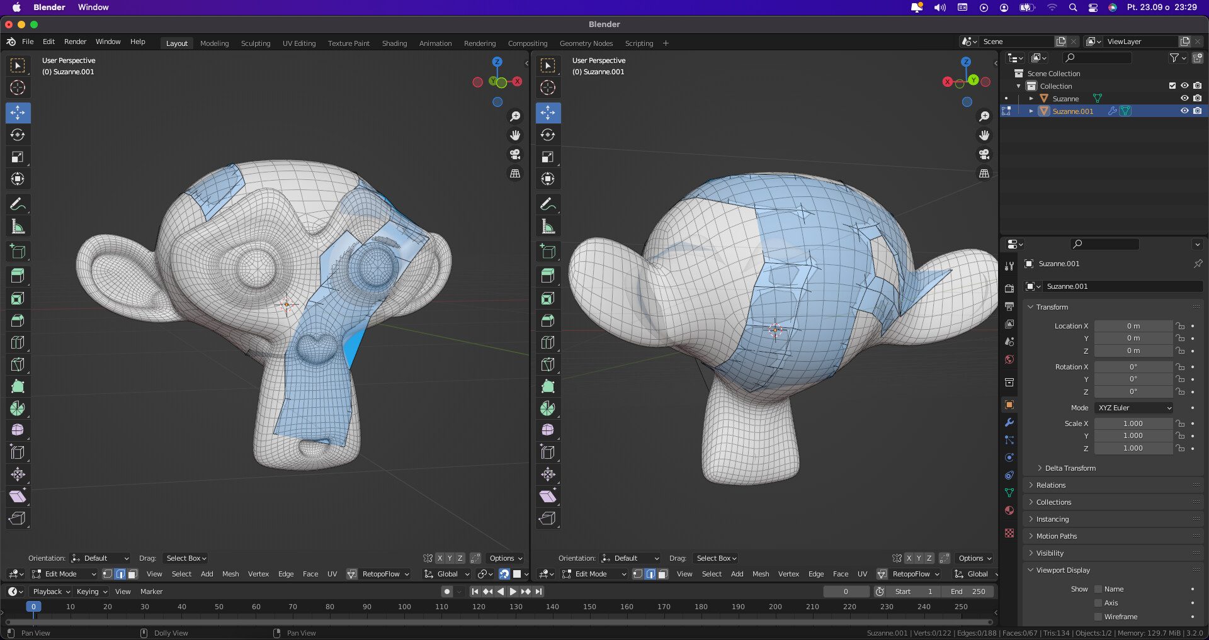1209x640 pixels.
Task: Expand Suzanne.001 in outliner tree
Action: [x=1031, y=111]
